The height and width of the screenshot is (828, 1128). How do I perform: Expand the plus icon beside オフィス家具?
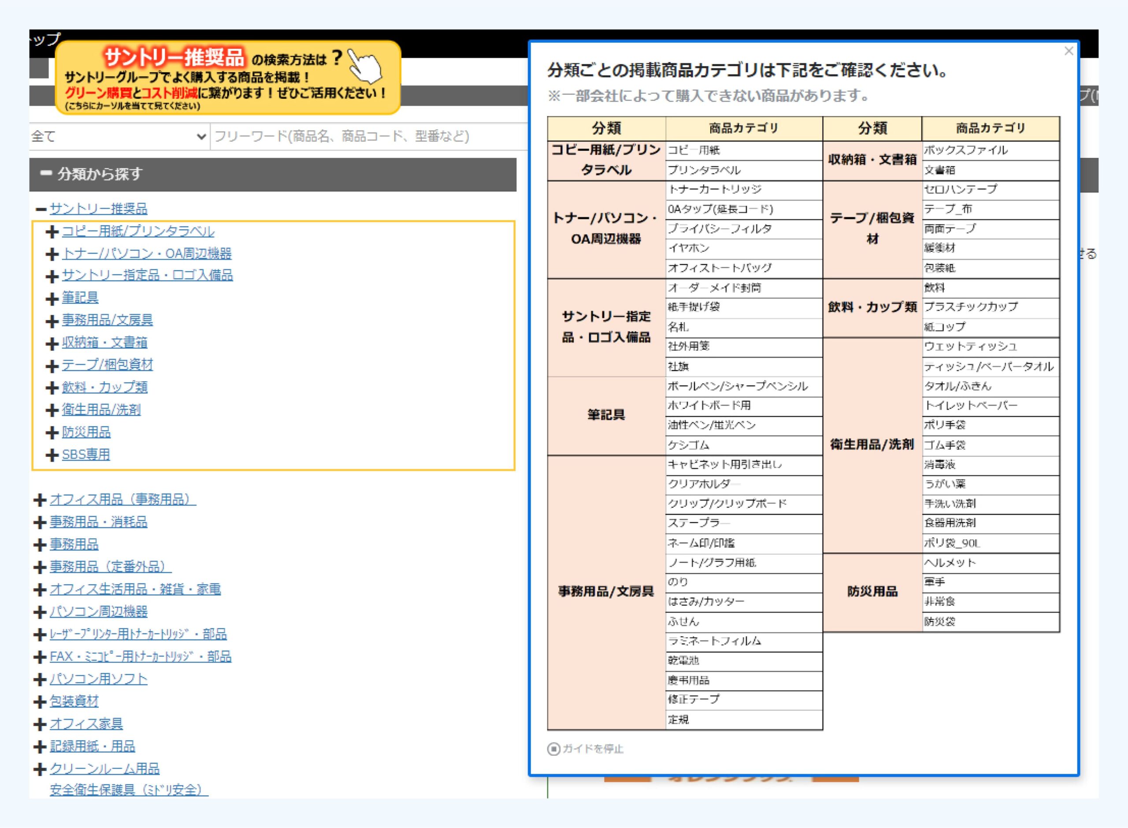pyautogui.click(x=40, y=724)
